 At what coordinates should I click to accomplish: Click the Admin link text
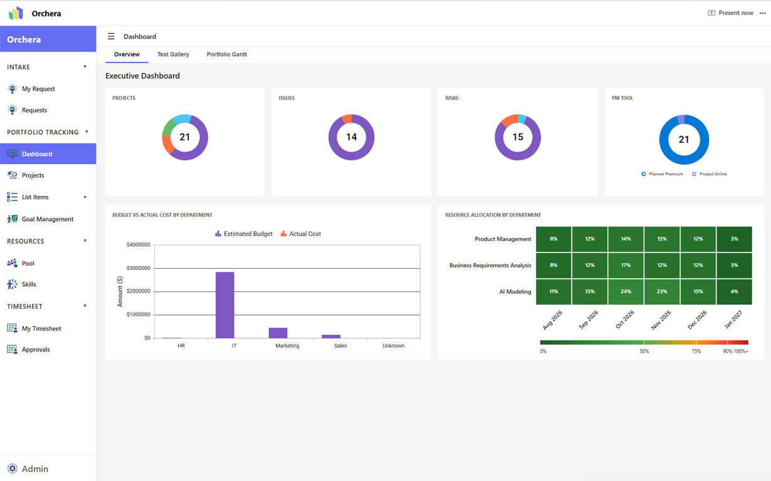tap(35, 468)
